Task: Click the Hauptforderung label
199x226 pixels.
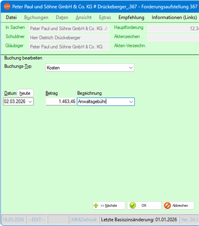Action: coord(129,28)
